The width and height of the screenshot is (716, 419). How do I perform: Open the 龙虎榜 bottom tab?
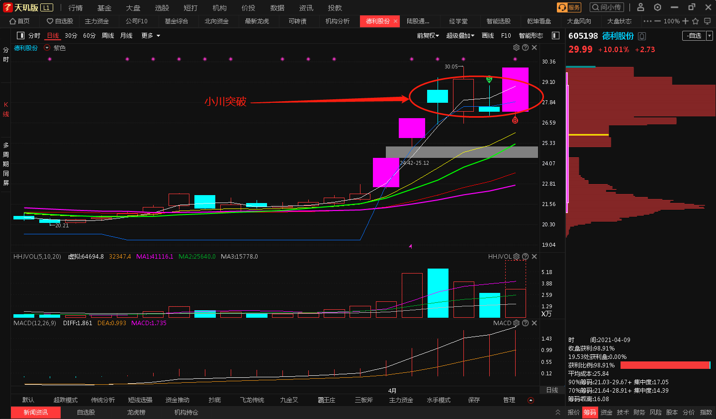point(136,413)
